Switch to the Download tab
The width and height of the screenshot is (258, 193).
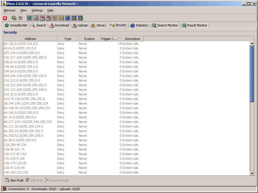pyautogui.click(x=59, y=25)
